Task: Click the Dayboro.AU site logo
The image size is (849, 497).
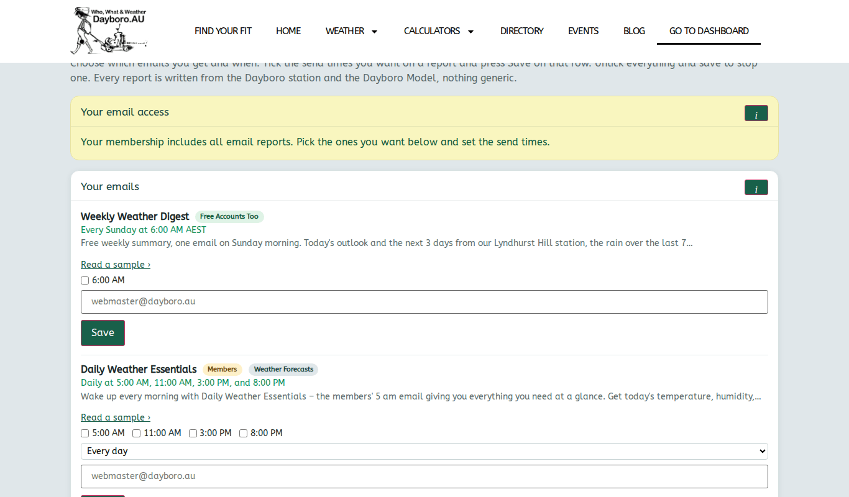Action: click(x=109, y=30)
